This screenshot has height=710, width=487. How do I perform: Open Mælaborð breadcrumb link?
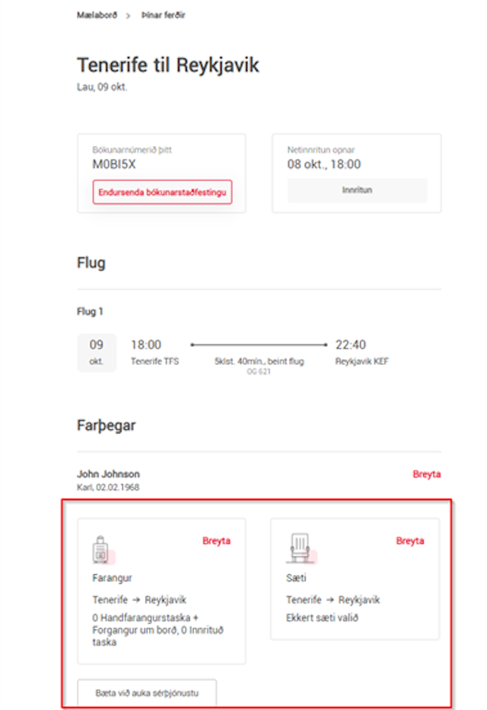pyautogui.click(x=97, y=15)
